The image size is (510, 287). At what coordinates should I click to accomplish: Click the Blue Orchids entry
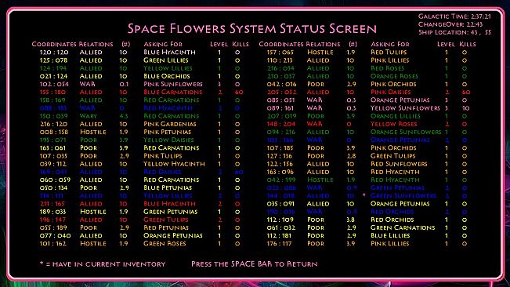167,76
